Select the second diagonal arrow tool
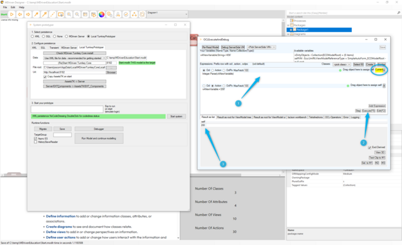402x245 pixels. point(45,14)
